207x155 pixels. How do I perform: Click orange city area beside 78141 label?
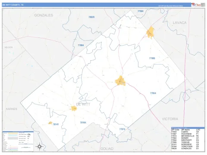(50, 123)
